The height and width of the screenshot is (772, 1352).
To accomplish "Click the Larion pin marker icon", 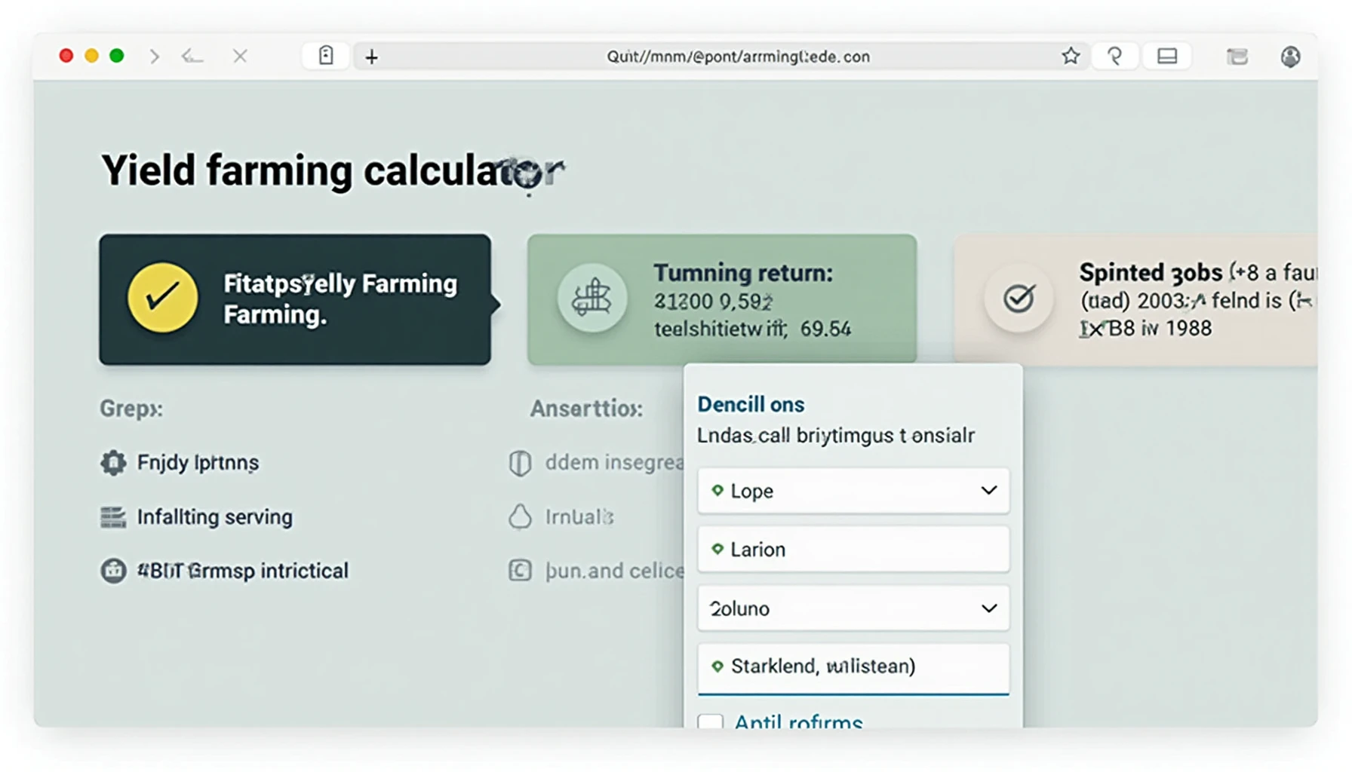I will pos(717,549).
